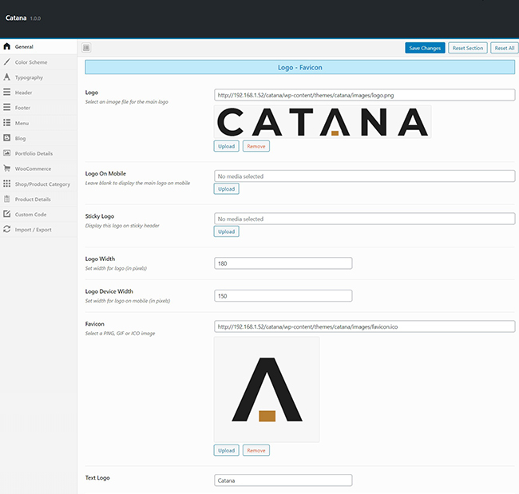Click the Color Scheme brush icon
This screenshot has height=494, width=519.
coord(7,62)
